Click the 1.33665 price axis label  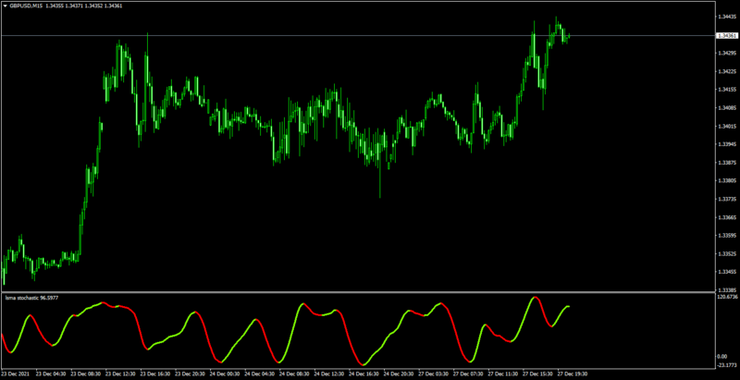(727, 217)
